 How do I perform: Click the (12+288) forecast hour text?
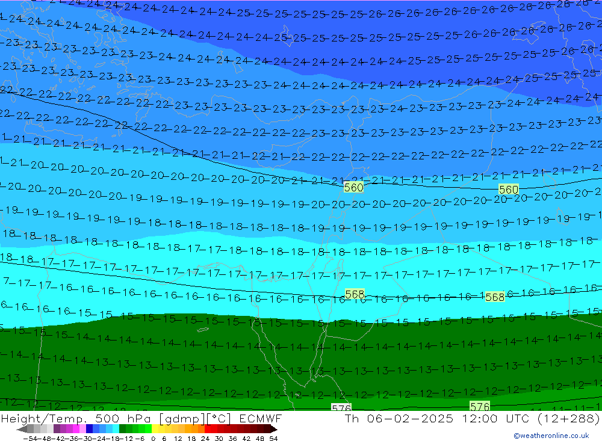coord(568,418)
